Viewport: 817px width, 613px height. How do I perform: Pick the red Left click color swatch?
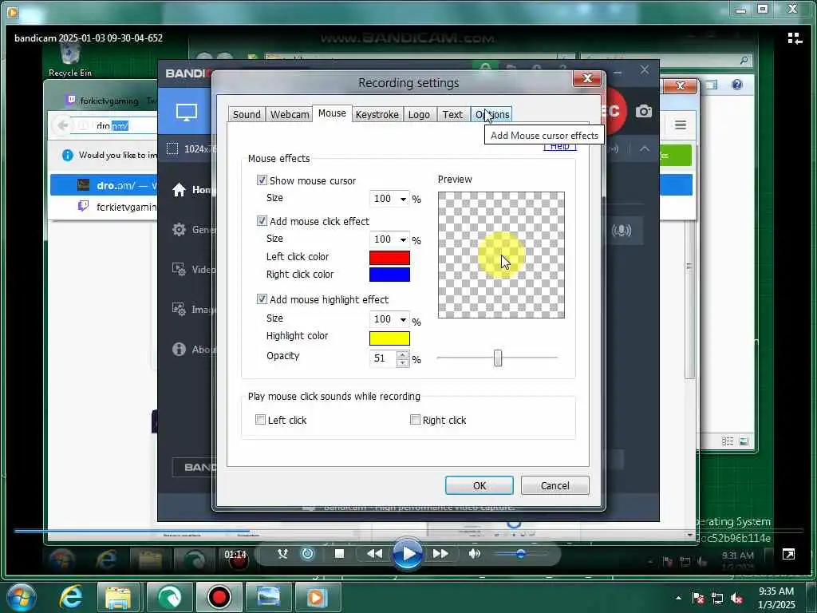389,258
